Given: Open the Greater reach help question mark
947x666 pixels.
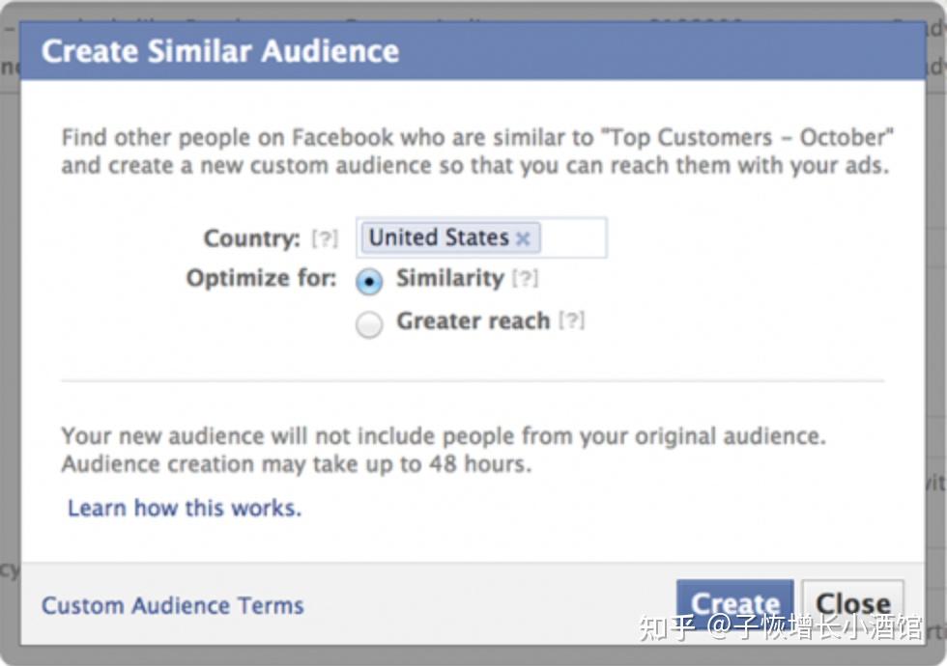Looking at the screenshot, I should click(x=571, y=320).
